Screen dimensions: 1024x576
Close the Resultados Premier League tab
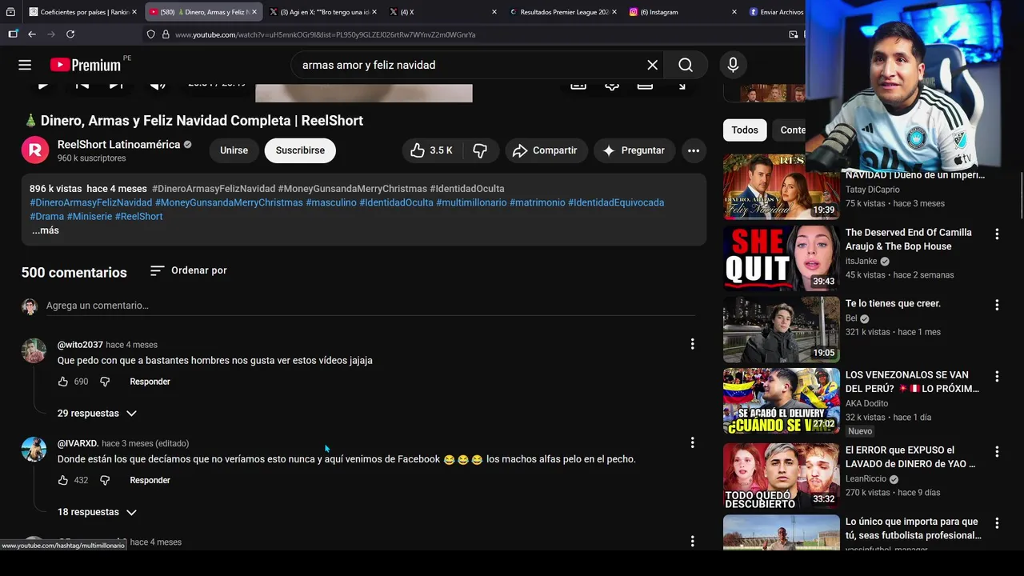click(x=614, y=12)
